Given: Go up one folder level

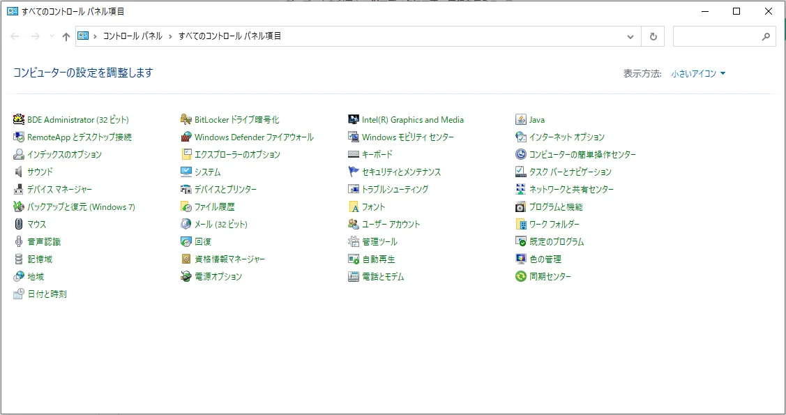Looking at the screenshot, I should 66,36.
